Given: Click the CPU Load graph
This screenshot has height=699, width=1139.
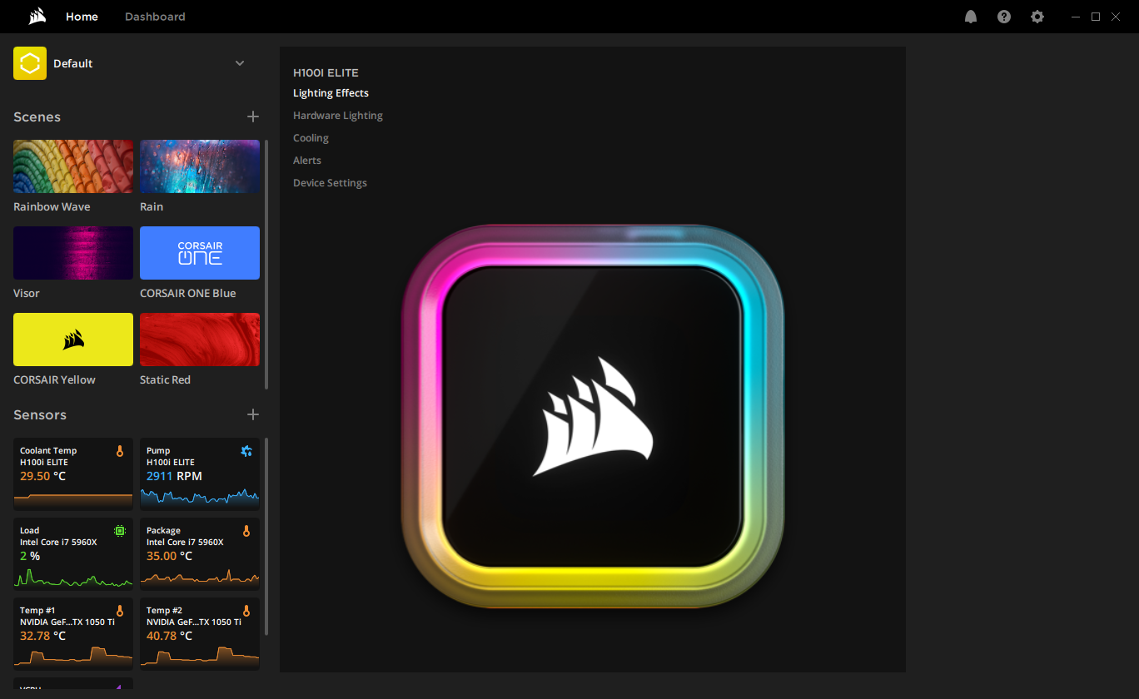Looking at the screenshot, I should pyautogui.click(x=73, y=578).
